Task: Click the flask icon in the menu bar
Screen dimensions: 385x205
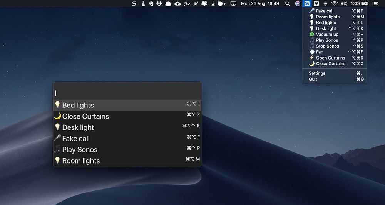Action: (143, 3)
